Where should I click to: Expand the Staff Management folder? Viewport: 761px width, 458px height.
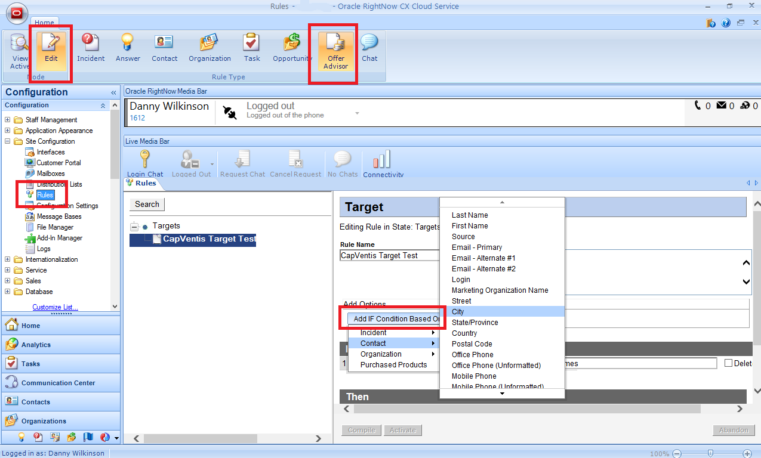(x=8, y=120)
